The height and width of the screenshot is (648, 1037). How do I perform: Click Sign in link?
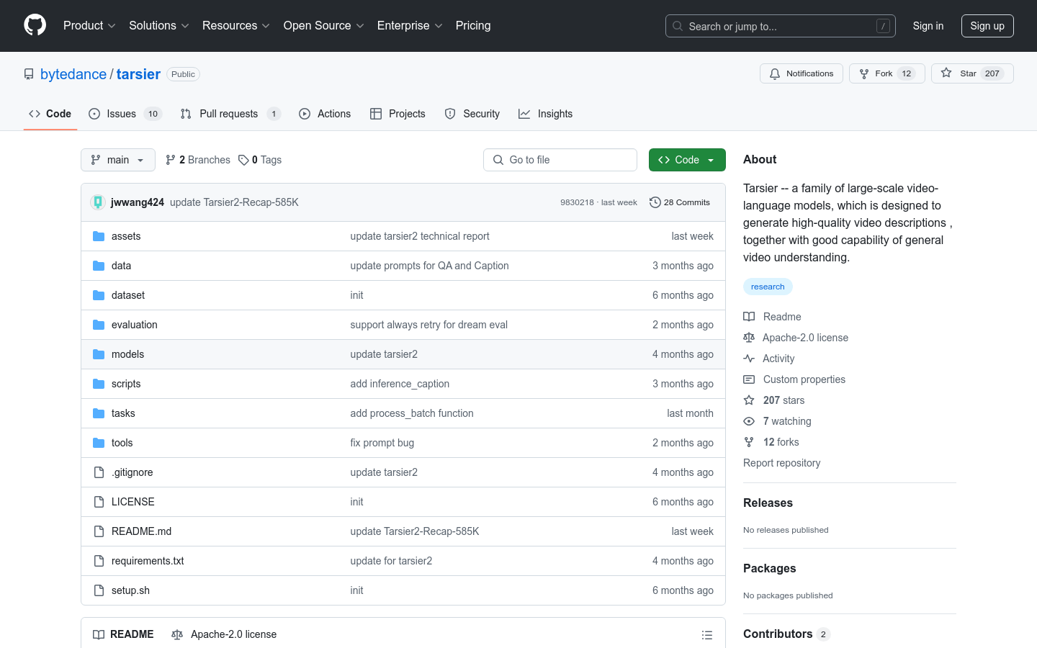[x=928, y=26]
